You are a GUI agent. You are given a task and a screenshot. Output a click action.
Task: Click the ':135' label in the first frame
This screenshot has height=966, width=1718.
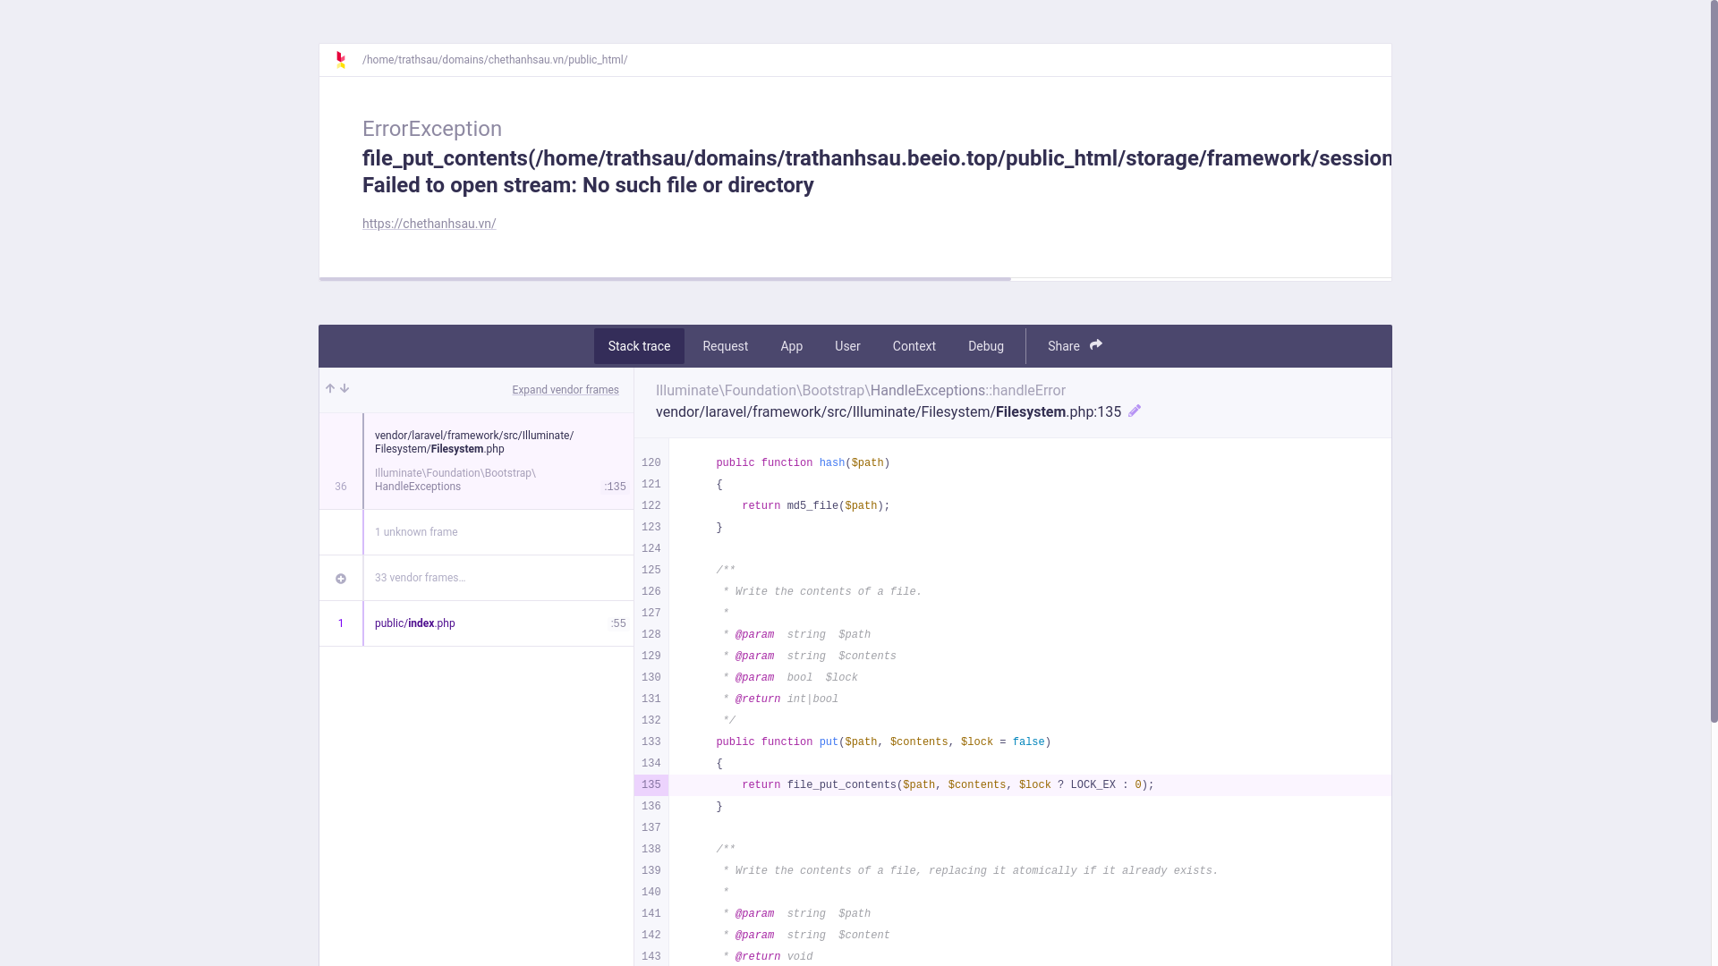[x=616, y=487]
